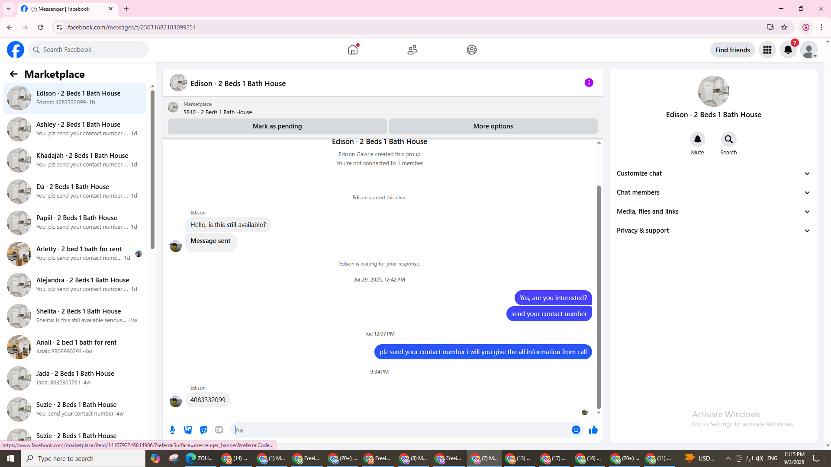Open Ashley 2 Beds 1 Bath House conversation
This screenshot has width=831, height=467.
point(74,129)
